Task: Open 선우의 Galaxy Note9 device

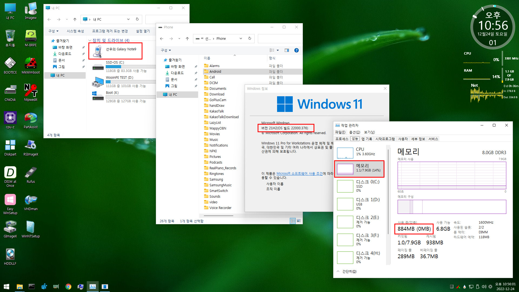Action: [x=115, y=51]
